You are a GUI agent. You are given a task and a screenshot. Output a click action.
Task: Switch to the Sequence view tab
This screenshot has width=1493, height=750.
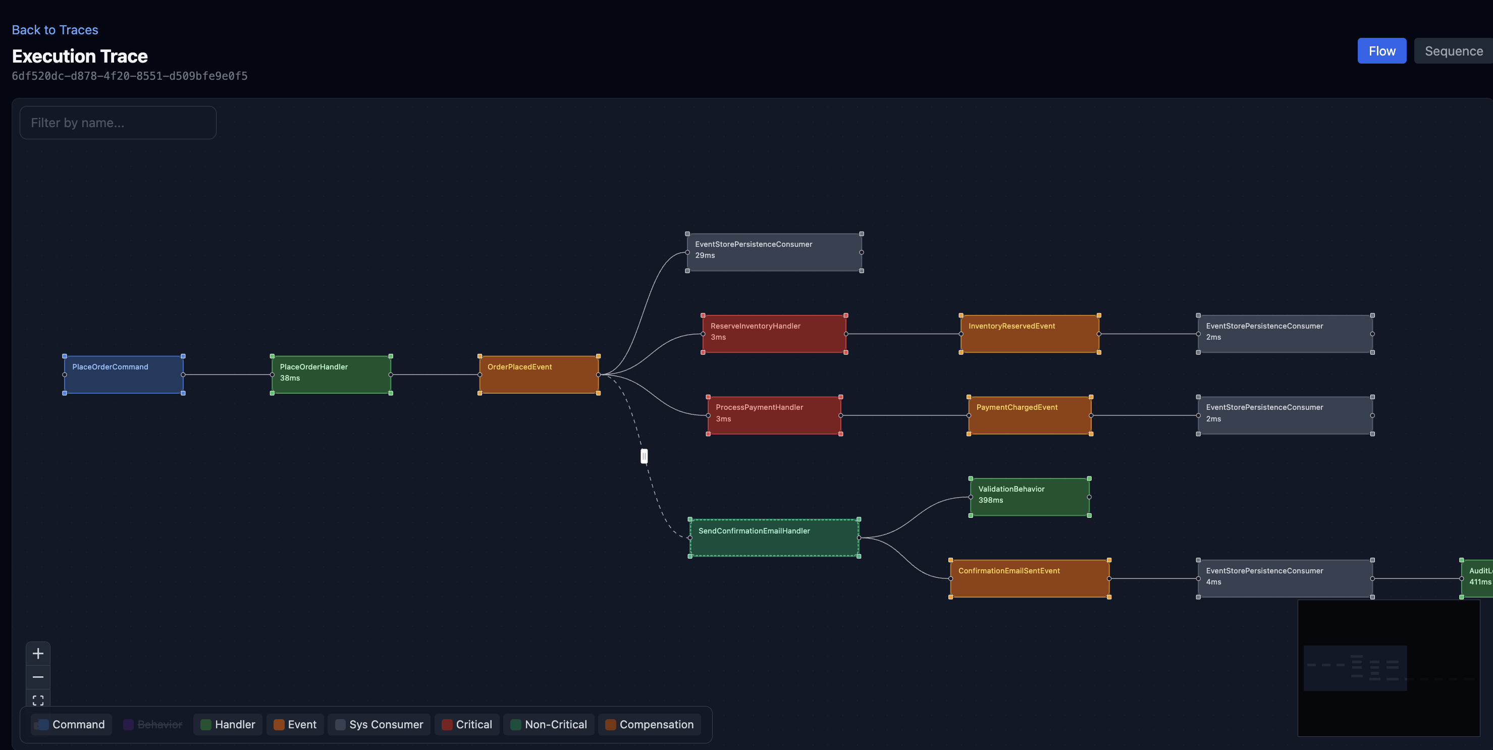1454,51
